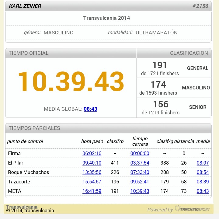Click Tazacorte race time 09:52:41
This screenshot has width=219, height=219.
tap(140, 182)
